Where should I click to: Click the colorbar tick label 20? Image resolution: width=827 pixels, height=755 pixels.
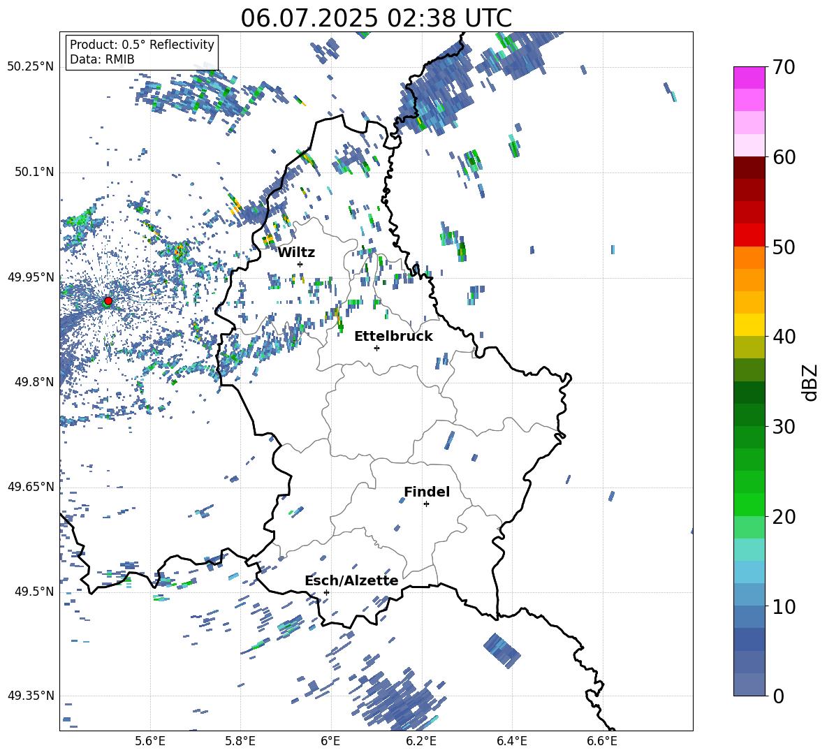tap(784, 517)
